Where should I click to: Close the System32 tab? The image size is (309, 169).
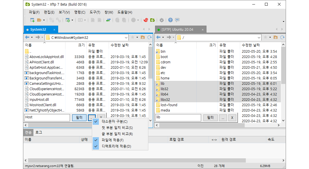54,30
